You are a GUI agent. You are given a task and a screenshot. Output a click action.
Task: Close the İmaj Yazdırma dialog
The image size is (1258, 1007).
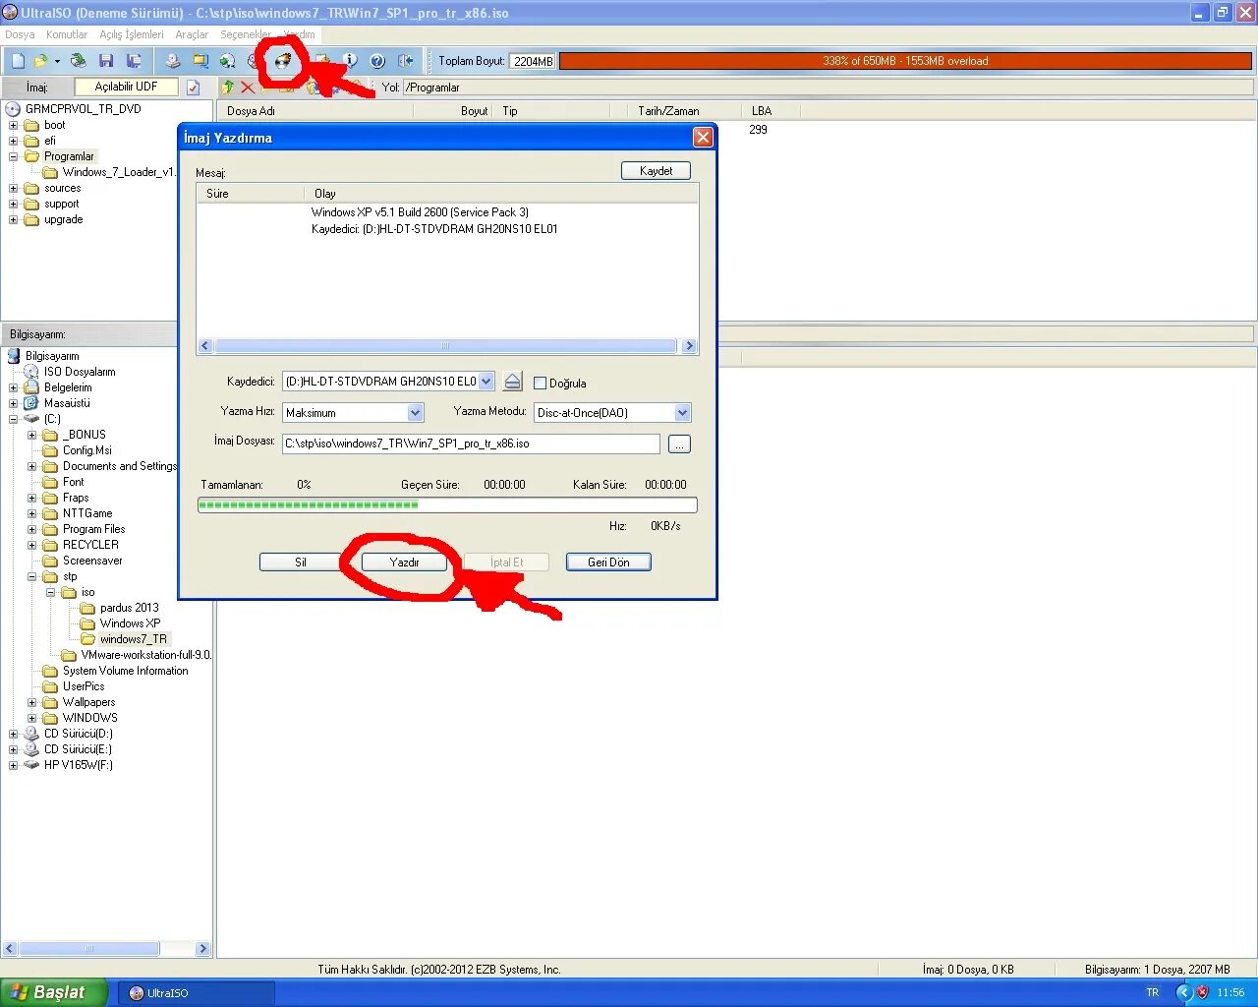703,138
